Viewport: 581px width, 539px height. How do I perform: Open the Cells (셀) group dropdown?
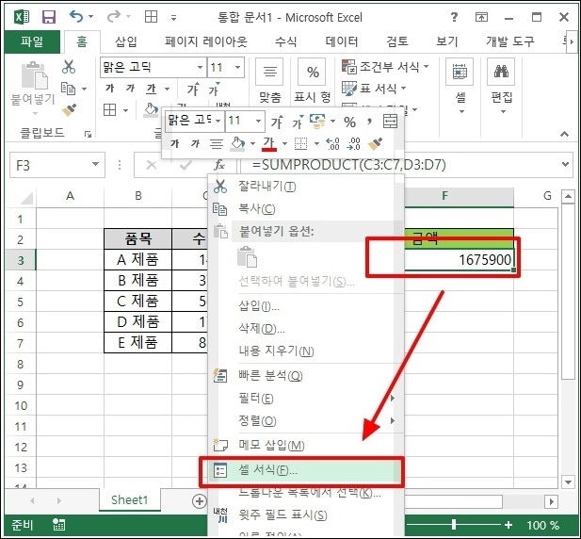pyautogui.click(x=460, y=88)
